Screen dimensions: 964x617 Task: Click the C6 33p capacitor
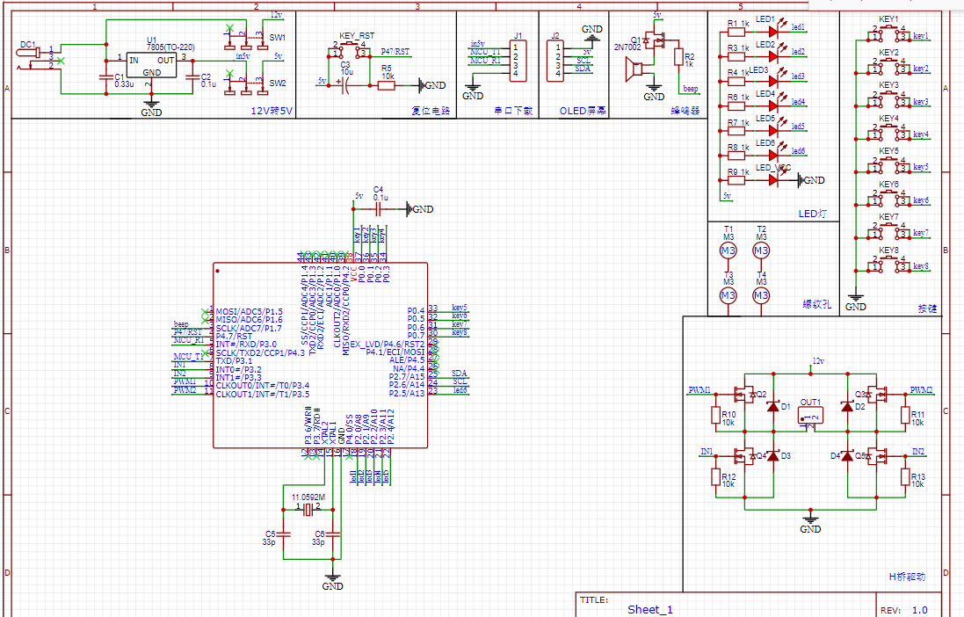point(332,534)
